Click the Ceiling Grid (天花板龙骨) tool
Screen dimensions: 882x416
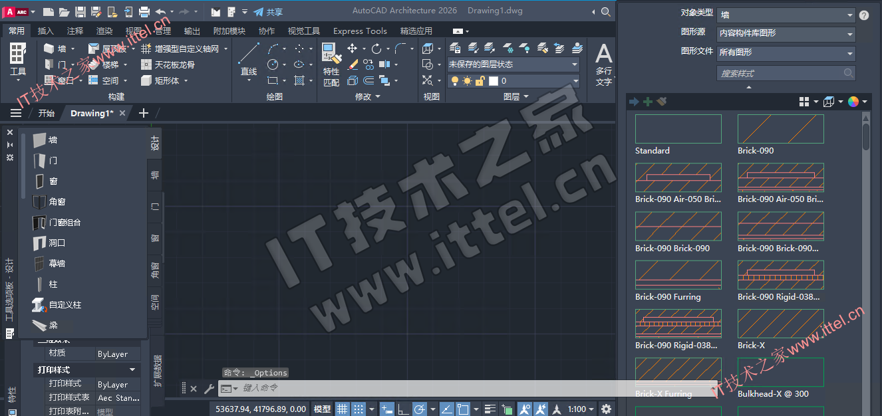tap(168, 64)
